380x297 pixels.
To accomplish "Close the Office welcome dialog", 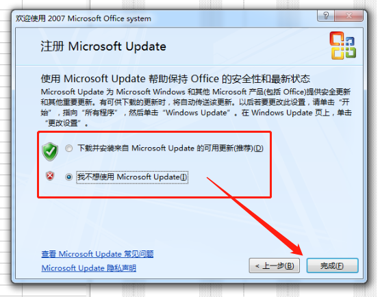I will 349,16.
